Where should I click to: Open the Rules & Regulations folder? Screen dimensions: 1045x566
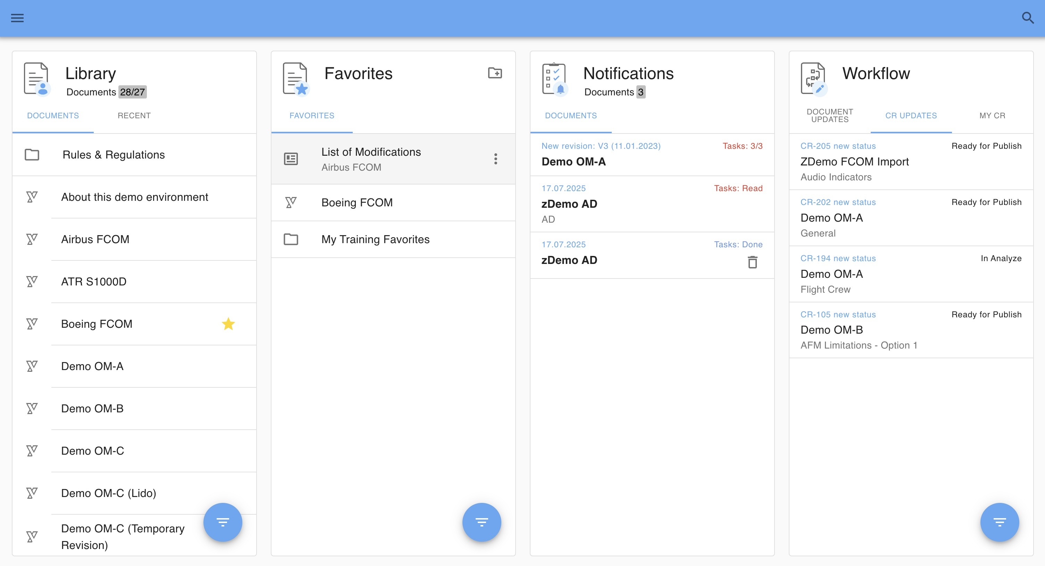click(x=114, y=155)
